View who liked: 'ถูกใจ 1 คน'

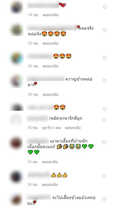pyautogui.click(x=52, y=127)
